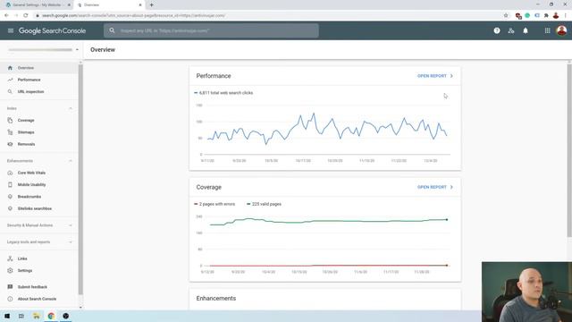Toggle the pages with errors legend
This screenshot has width=572, height=322.
[214, 204]
